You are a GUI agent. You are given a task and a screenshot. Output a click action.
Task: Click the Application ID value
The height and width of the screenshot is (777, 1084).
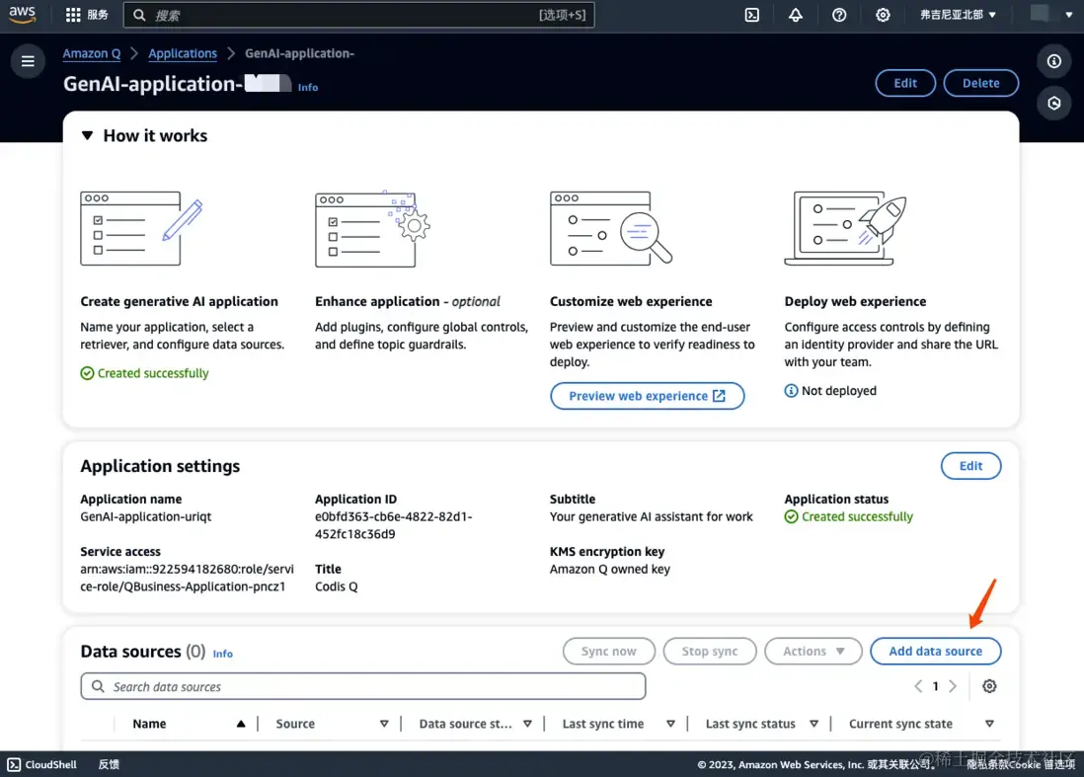click(x=393, y=525)
